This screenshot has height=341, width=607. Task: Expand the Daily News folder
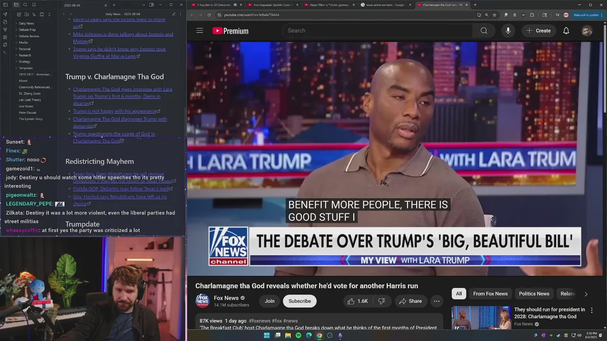pyautogui.click(x=26, y=23)
